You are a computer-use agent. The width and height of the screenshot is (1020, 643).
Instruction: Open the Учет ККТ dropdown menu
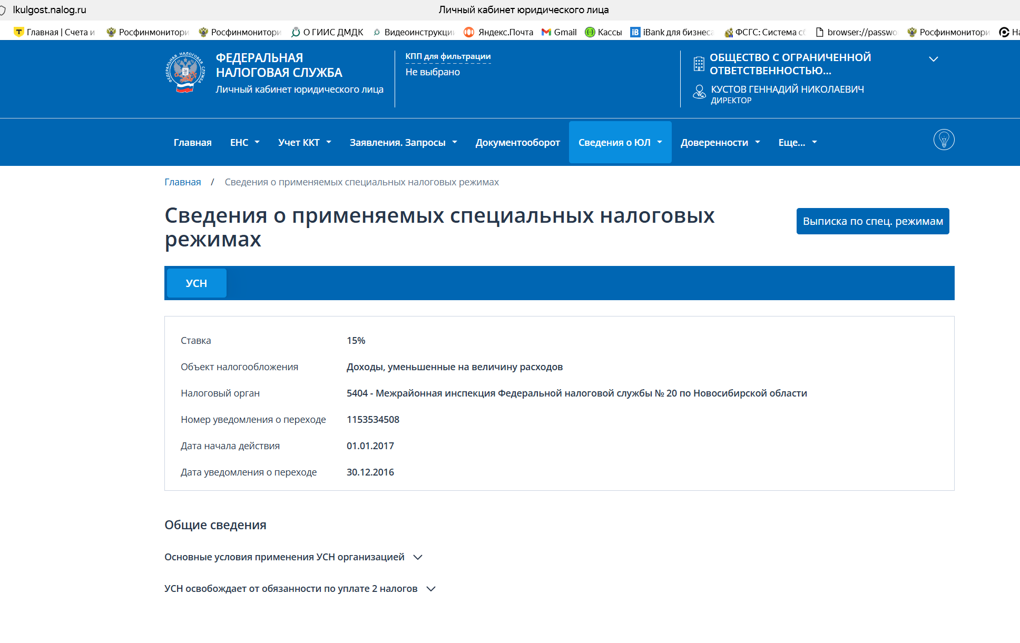(x=304, y=143)
